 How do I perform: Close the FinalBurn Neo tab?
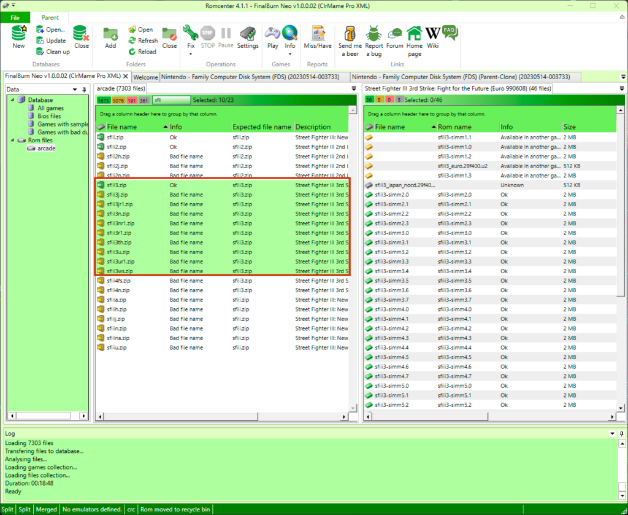pyautogui.click(x=126, y=76)
